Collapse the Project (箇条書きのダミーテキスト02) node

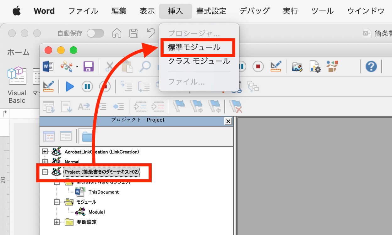point(45,172)
